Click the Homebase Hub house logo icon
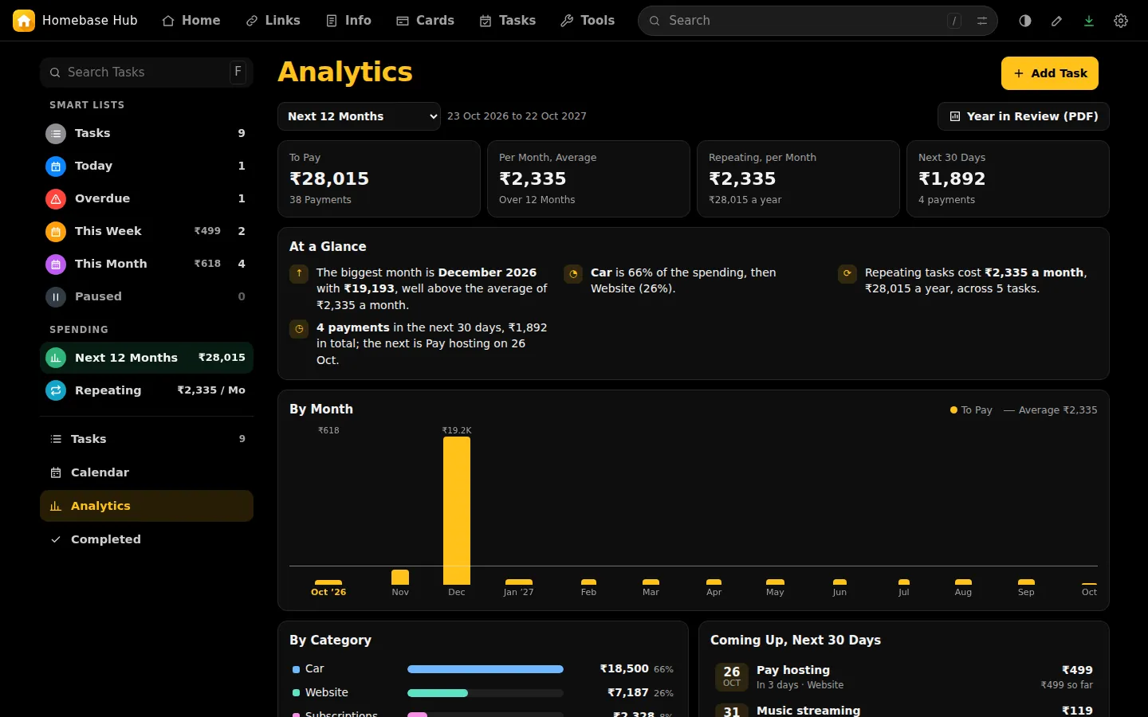Screen dimensions: 1148x717 pos(24,21)
